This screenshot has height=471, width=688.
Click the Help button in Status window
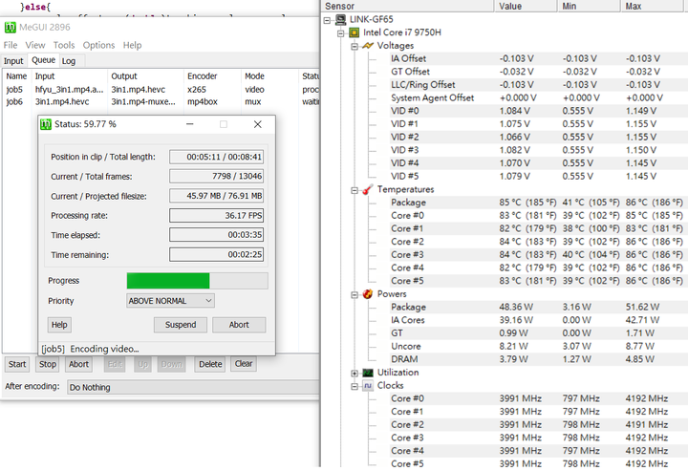click(x=59, y=325)
